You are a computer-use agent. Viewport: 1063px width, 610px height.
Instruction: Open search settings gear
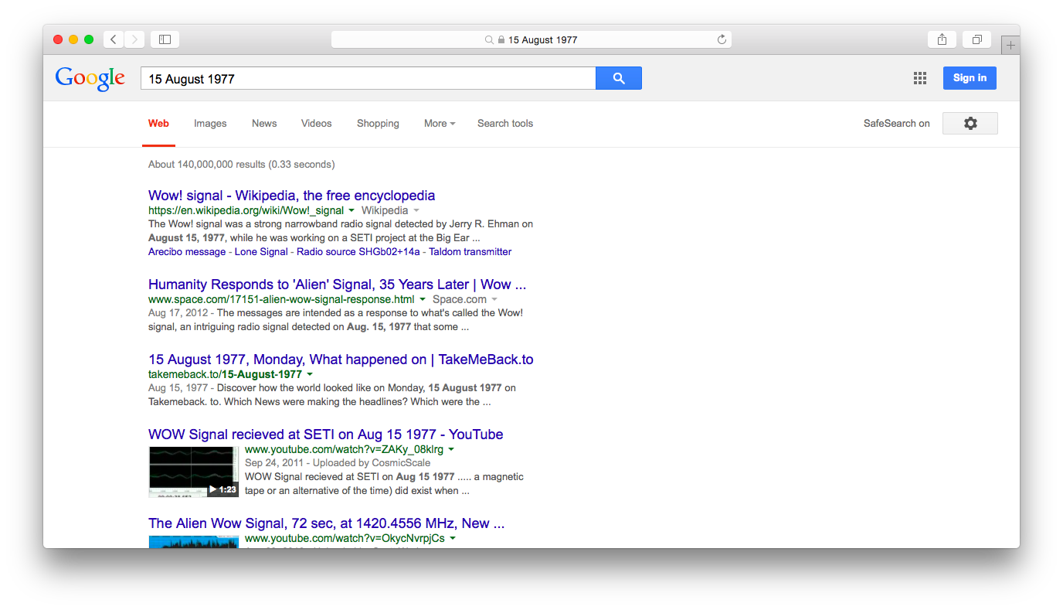click(x=970, y=123)
